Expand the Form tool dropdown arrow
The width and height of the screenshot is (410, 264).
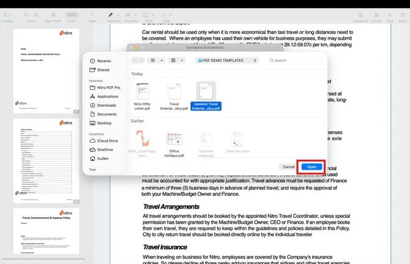(153, 15)
